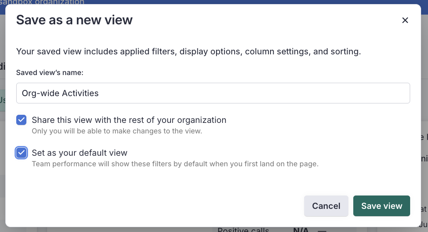The height and width of the screenshot is (232, 428).
Task: Click the Saved view's name input field
Action: tap(213, 93)
